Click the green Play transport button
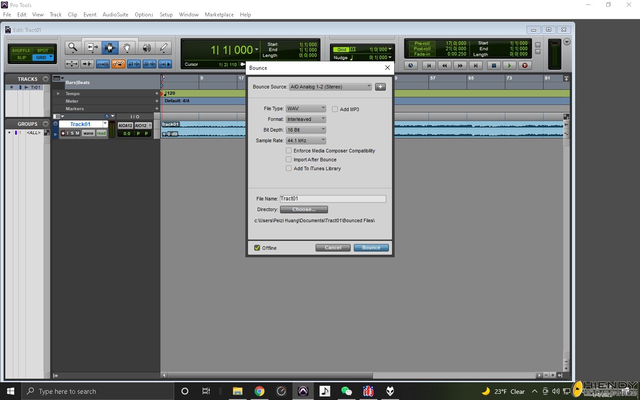 509,65
